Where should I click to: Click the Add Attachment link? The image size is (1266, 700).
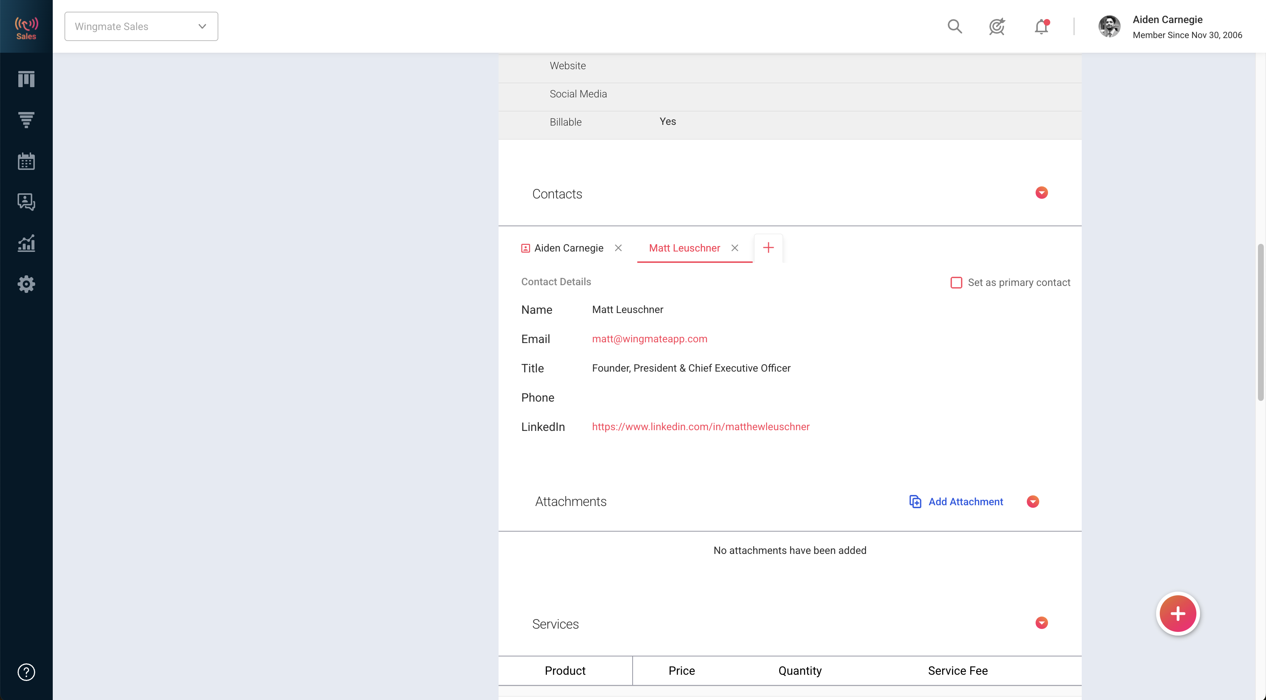[965, 502]
